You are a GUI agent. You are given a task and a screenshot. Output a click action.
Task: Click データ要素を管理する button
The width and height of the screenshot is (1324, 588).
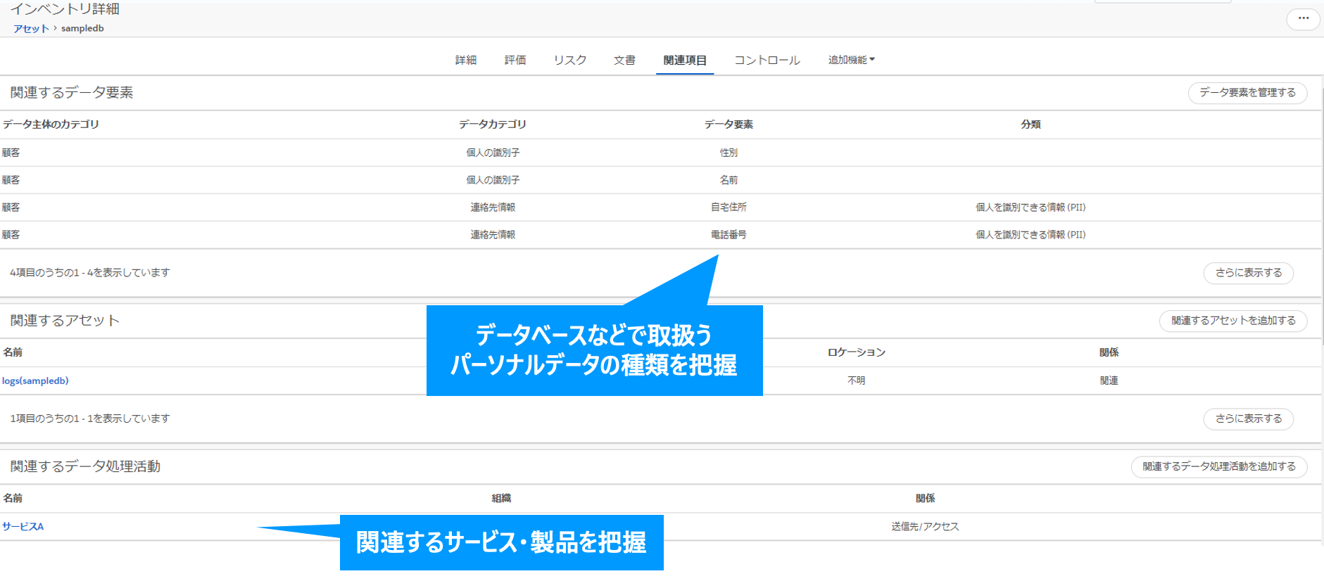click(1247, 93)
